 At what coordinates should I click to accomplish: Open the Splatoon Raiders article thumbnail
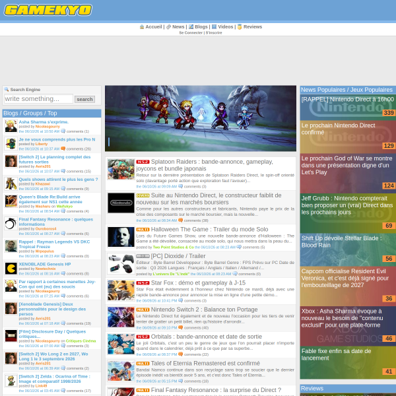[x=121, y=169]
